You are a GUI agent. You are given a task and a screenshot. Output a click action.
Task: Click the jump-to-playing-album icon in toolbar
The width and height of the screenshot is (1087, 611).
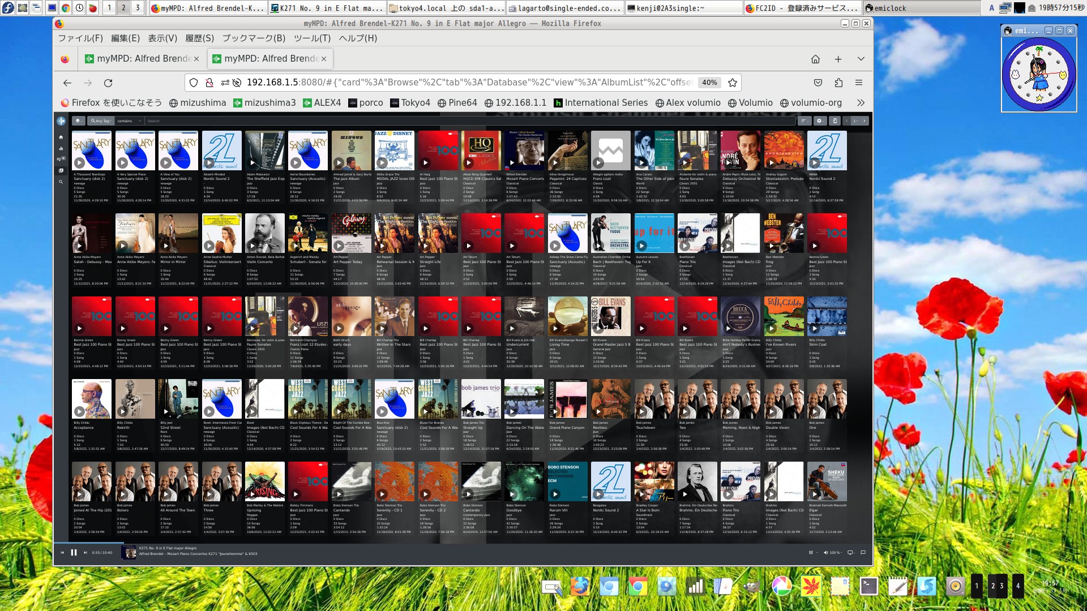pyautogui.click(x=834, y=121)
